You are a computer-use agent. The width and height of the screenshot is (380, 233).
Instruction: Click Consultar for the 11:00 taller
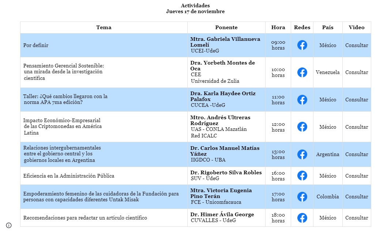pos(357,100)
